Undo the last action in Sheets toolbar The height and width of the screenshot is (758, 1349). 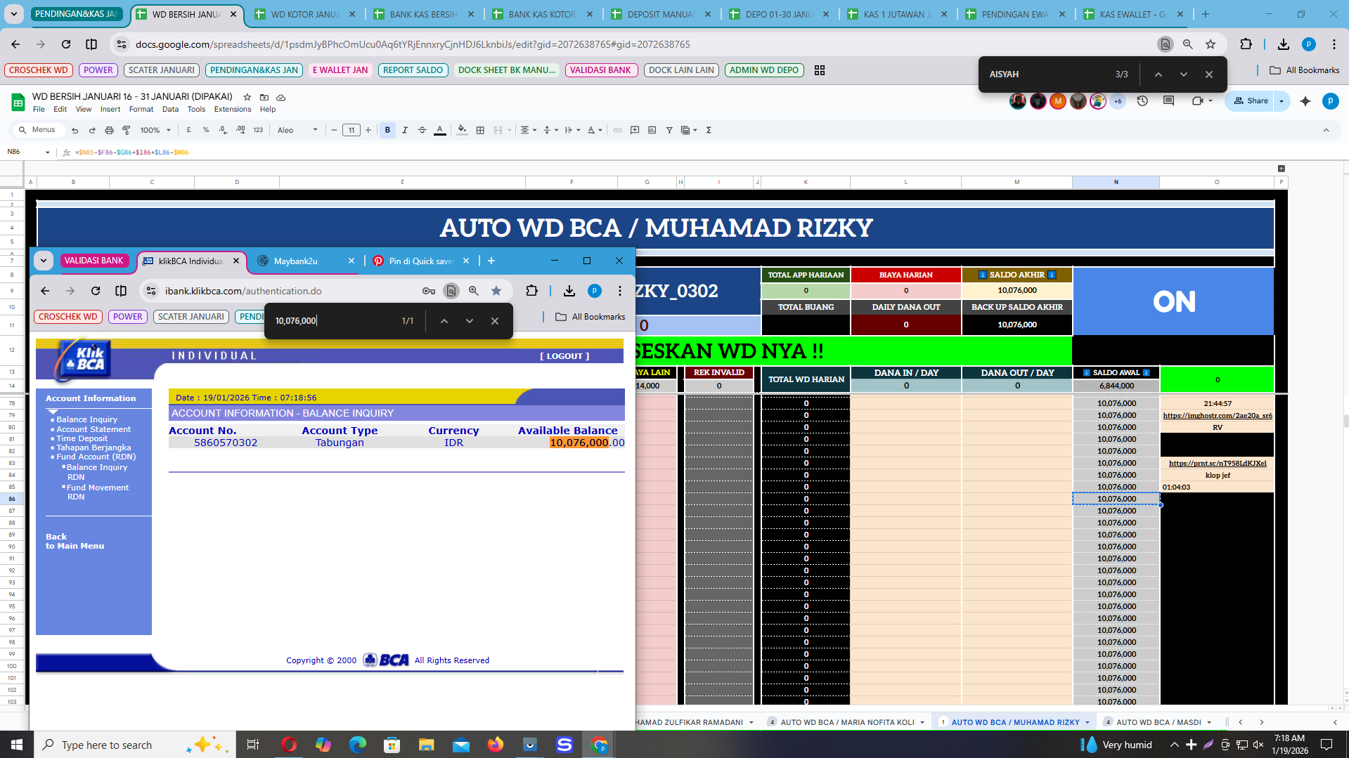[75, 130]
